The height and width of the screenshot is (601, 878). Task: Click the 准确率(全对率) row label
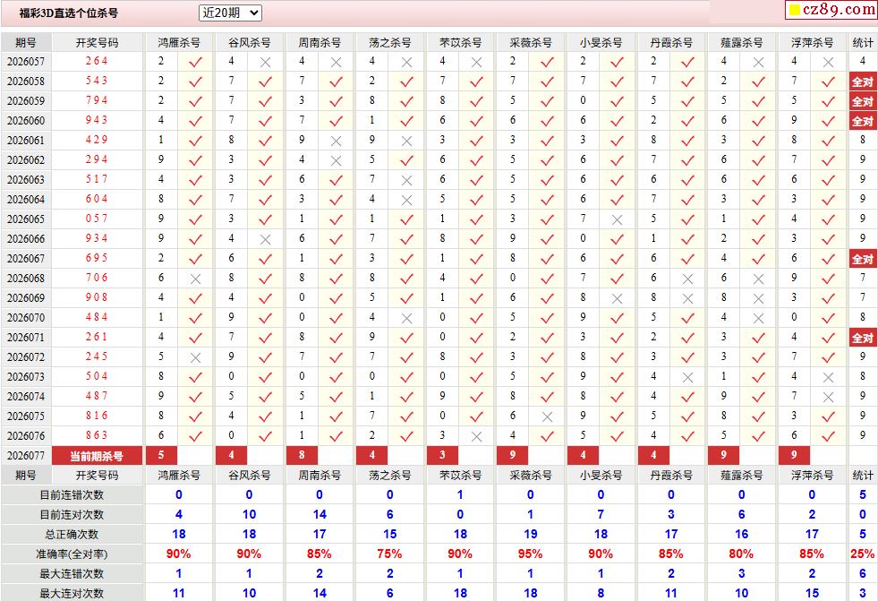coord(72,554)
